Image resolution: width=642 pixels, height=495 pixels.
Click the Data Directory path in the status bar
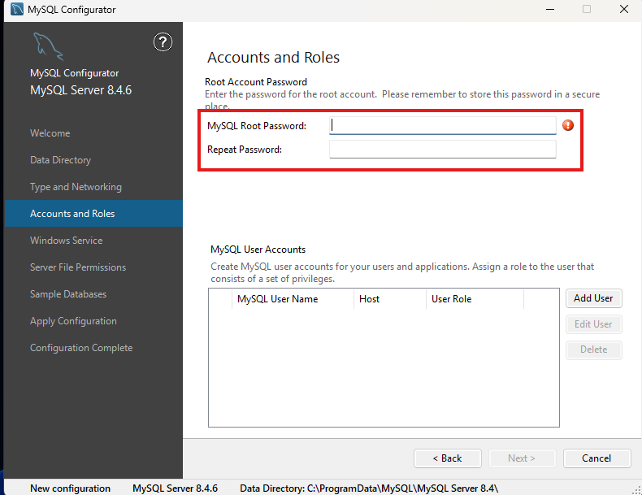[369, 488]
